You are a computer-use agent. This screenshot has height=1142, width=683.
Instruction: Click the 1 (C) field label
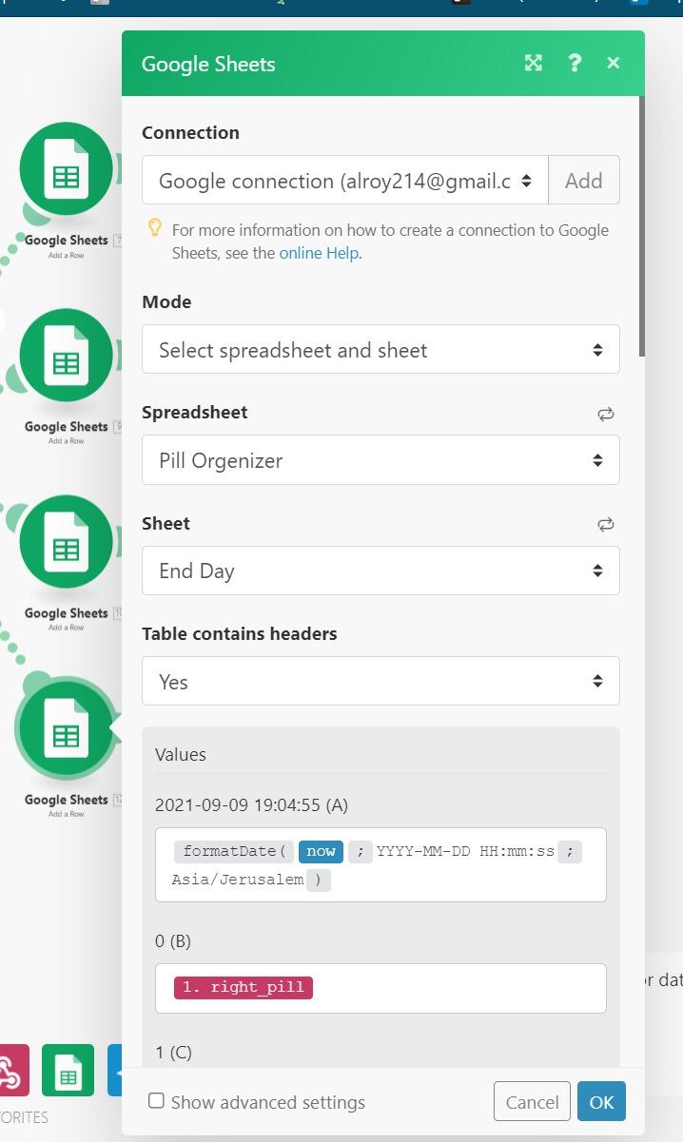point(173,1052)
